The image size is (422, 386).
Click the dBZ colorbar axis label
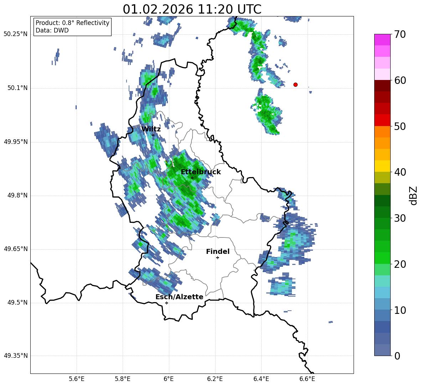pyautogui.click(x=414, y=195)
